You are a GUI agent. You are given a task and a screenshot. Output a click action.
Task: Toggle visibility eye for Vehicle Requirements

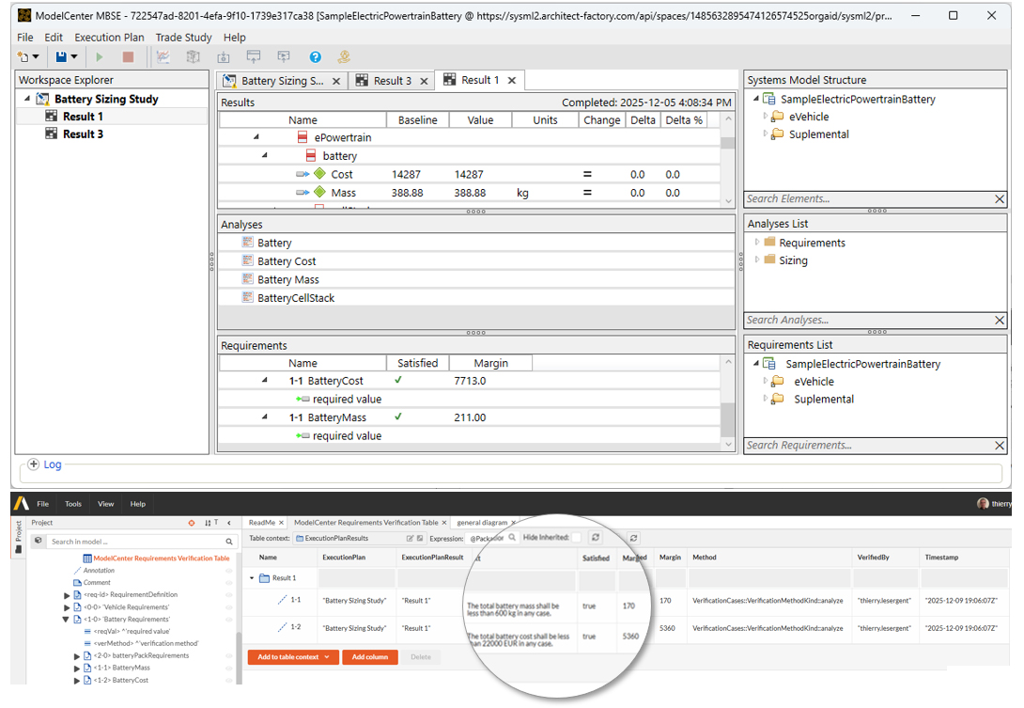pos(230,607)
